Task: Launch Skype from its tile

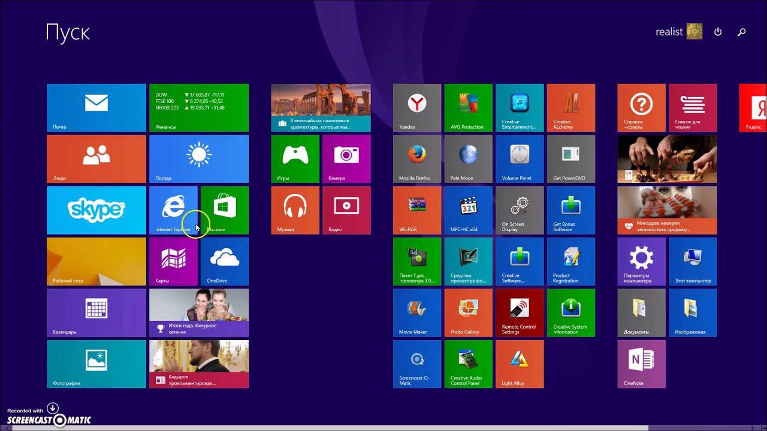Action: pyautogui.click(x=96, y=210)
